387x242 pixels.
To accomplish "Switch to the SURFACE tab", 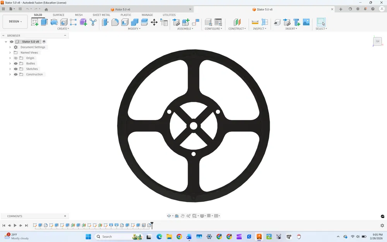I will [58, 15].
